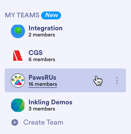Click the plus icon beside Create Team
The image size is (131, 134).
click(x=15, y=122)
